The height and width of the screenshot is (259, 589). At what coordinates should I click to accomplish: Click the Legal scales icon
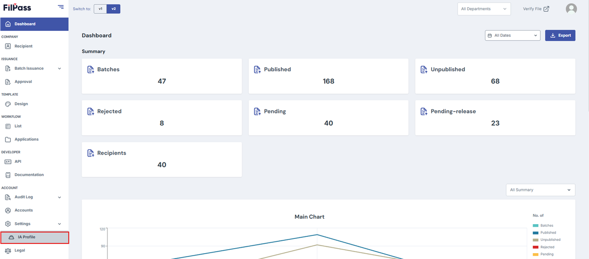coord(8,250)
